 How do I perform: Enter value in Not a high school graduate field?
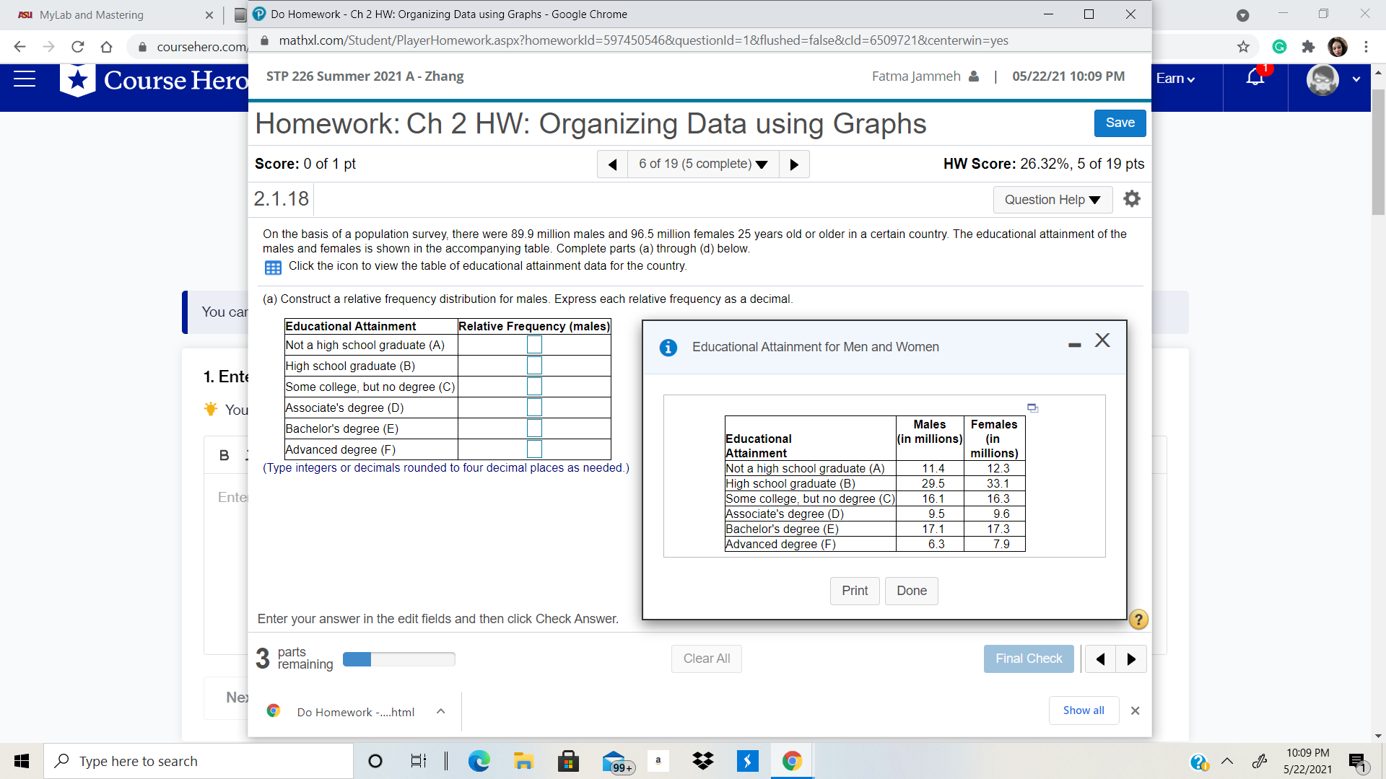(534, 344)
